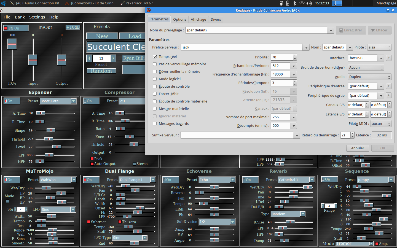Viewport: 397px width, 248px height.
Task: Click the Annuler button
Action: 358,148
